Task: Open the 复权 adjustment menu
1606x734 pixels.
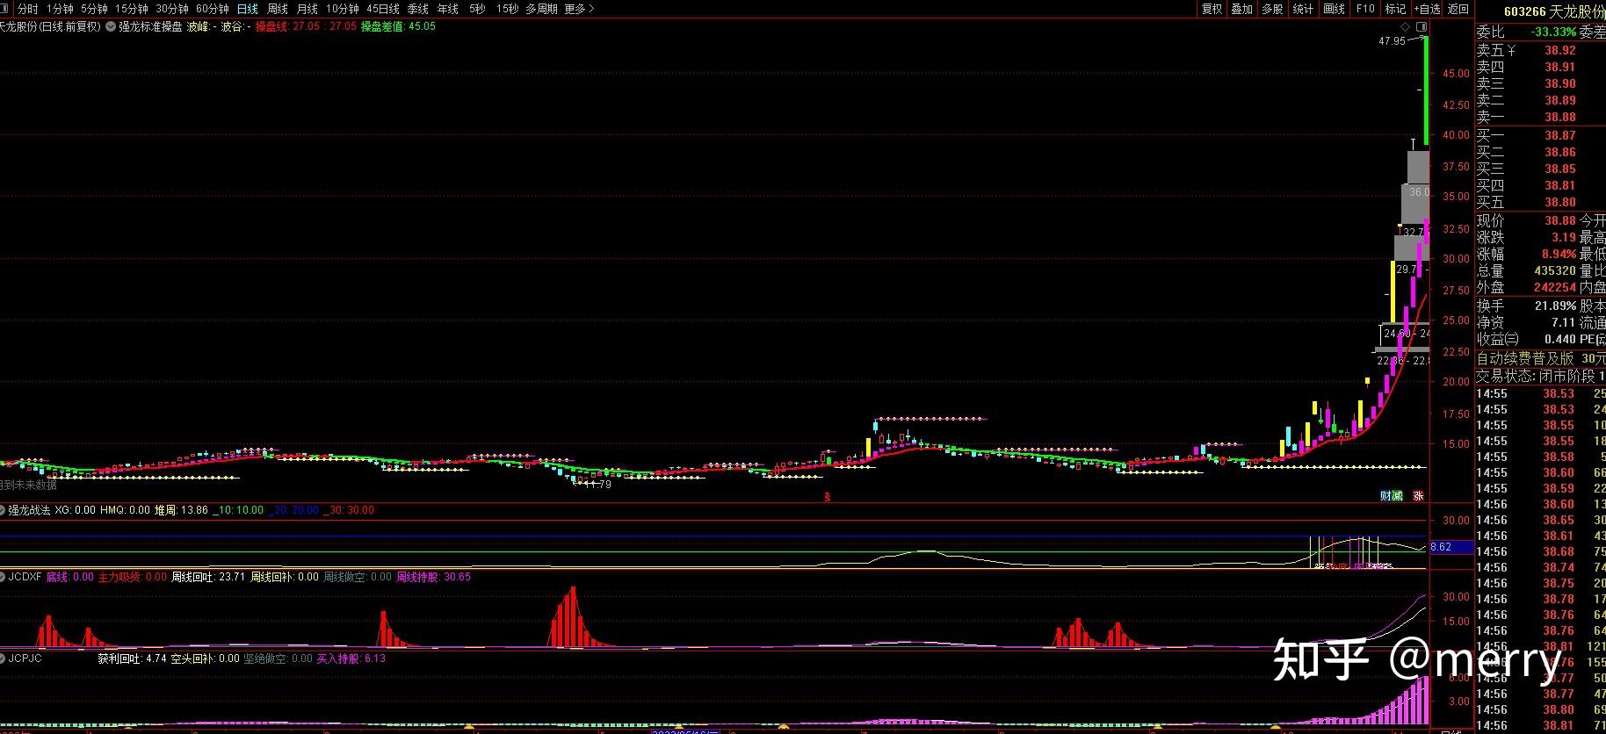Action: pos(1212,9)
